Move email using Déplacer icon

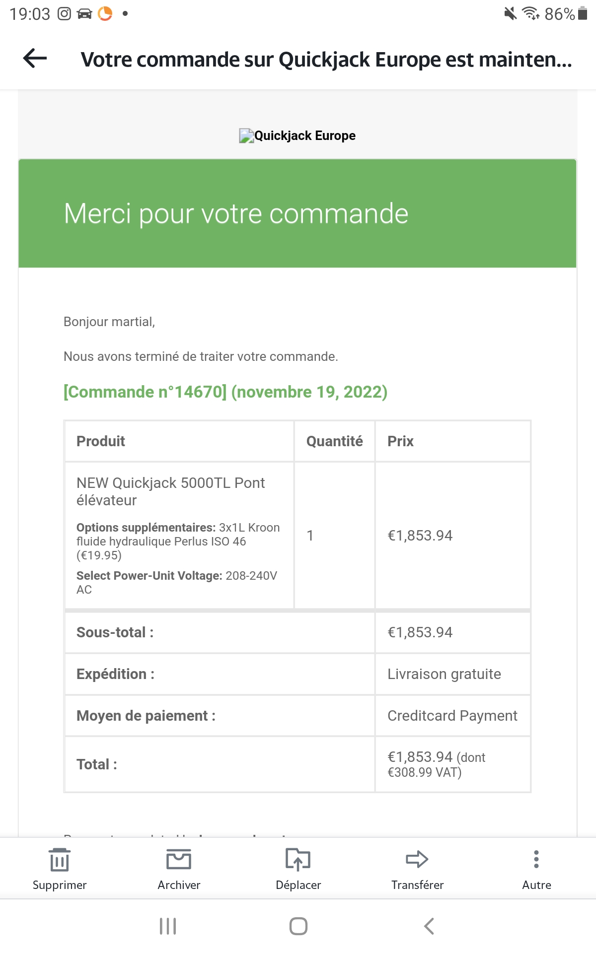(x=298, y=869)
